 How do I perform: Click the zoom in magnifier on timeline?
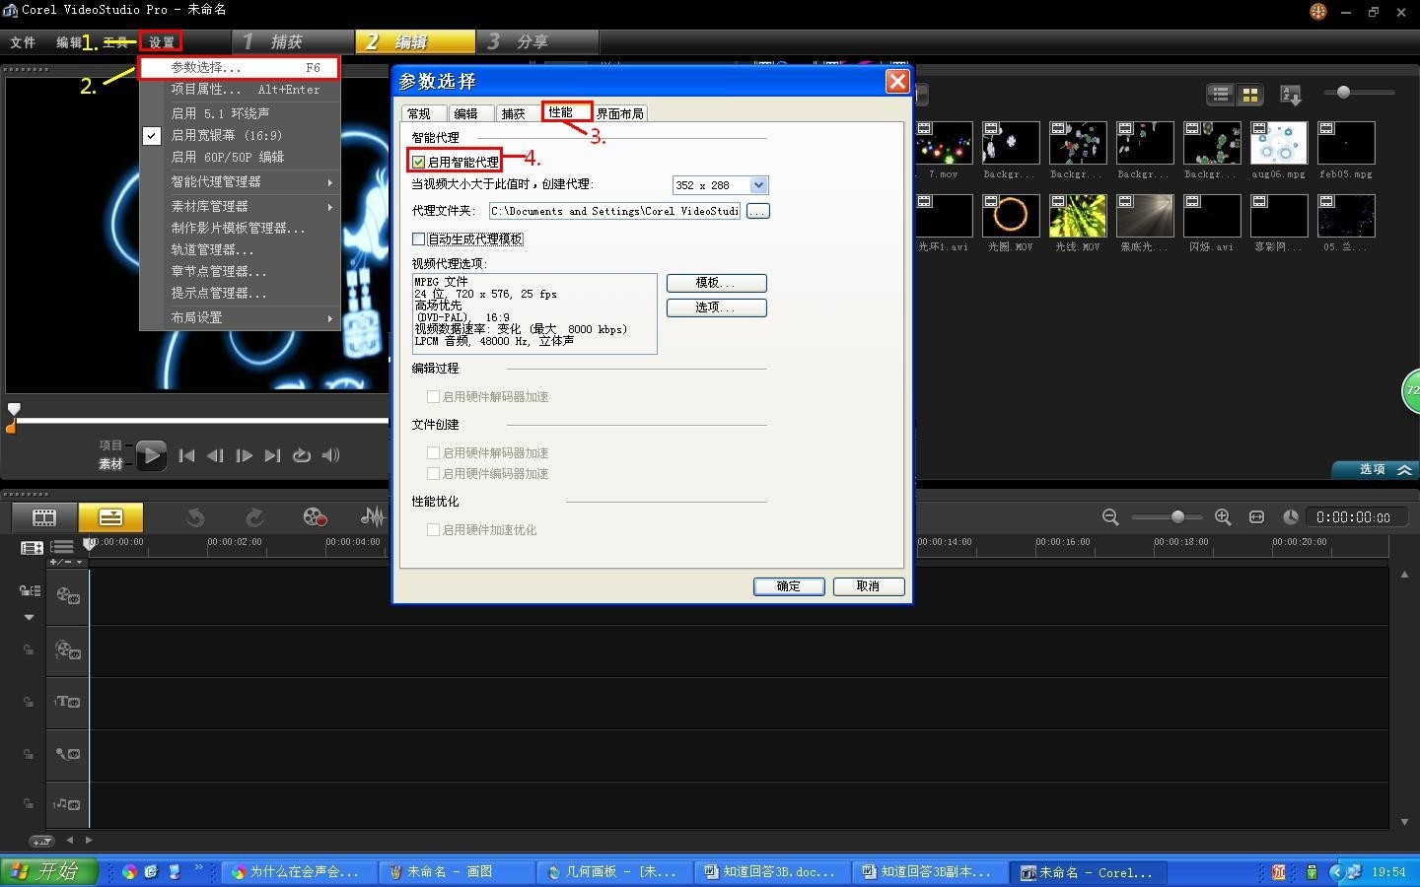pos(1223,516)
